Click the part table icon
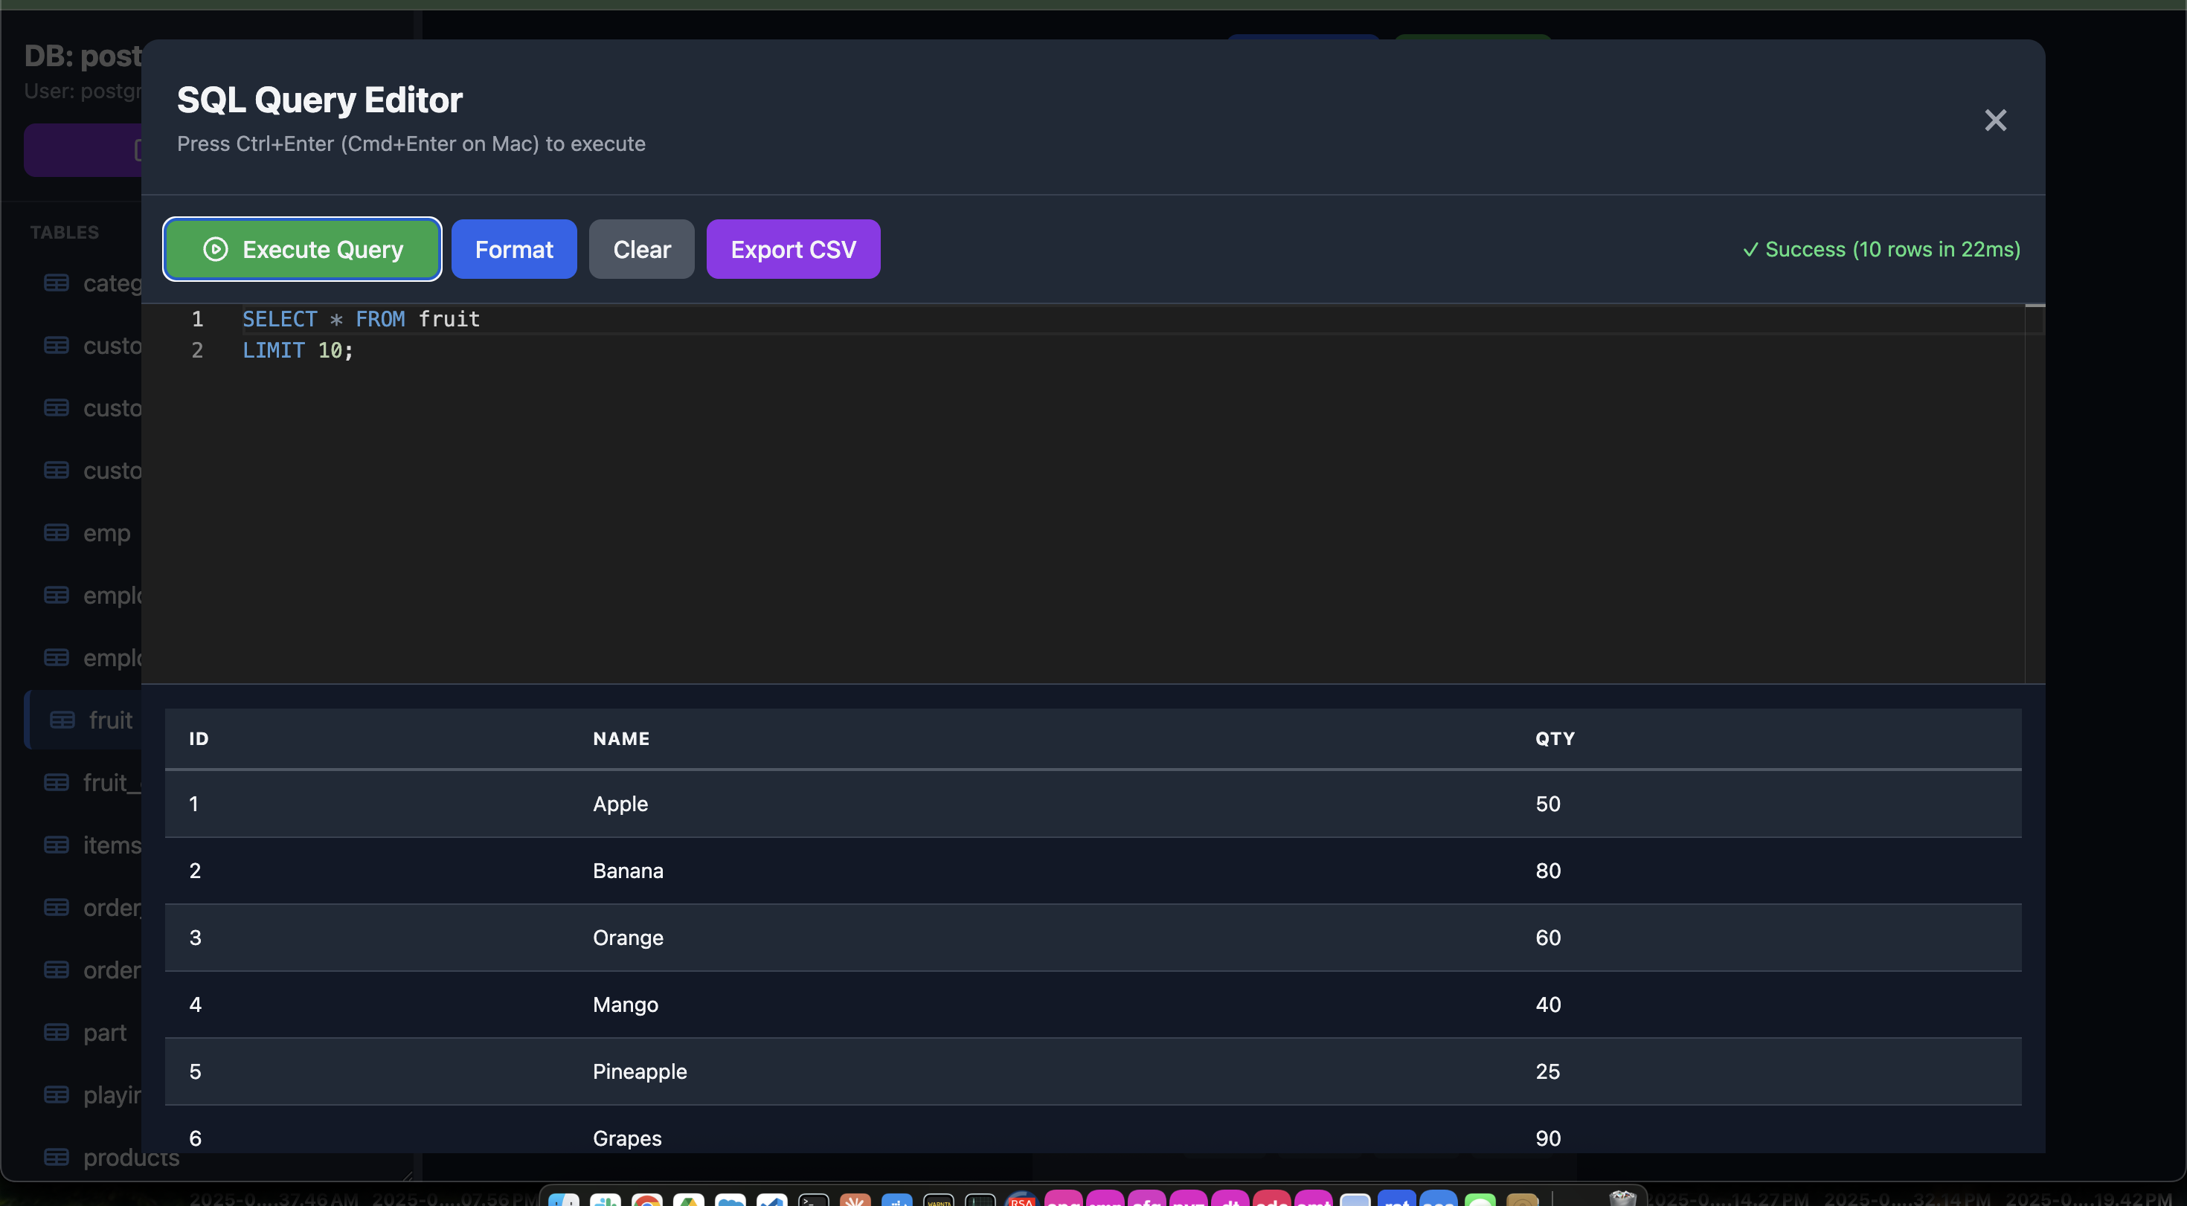 (x=56, y=1032)
